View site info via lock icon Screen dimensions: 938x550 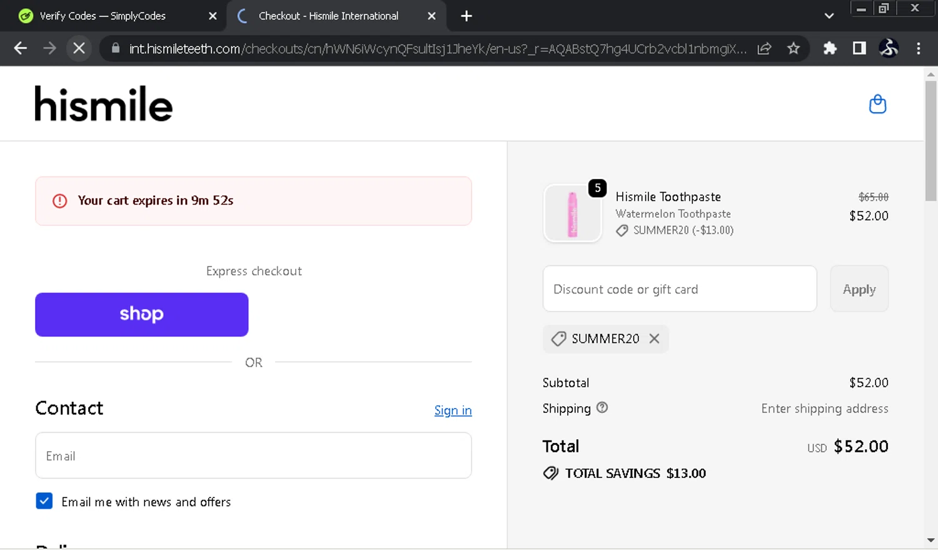(x=115, y=48)
